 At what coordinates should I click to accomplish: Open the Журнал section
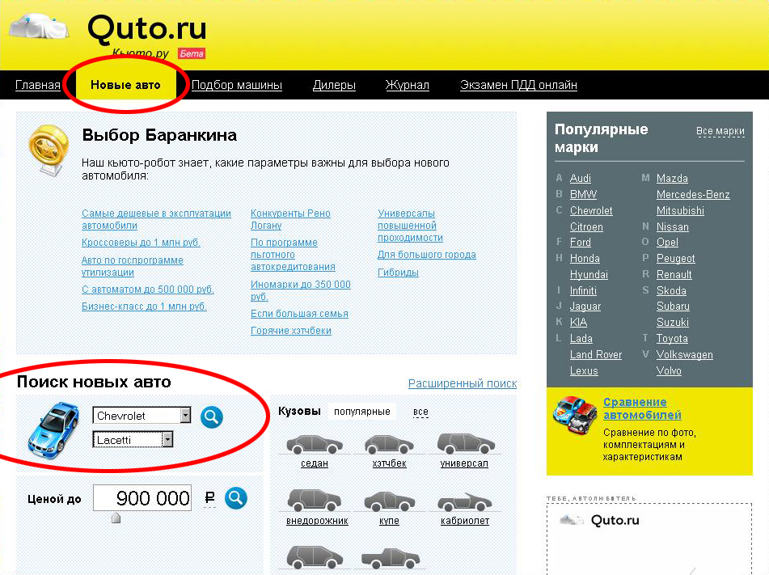coord(407,85)
